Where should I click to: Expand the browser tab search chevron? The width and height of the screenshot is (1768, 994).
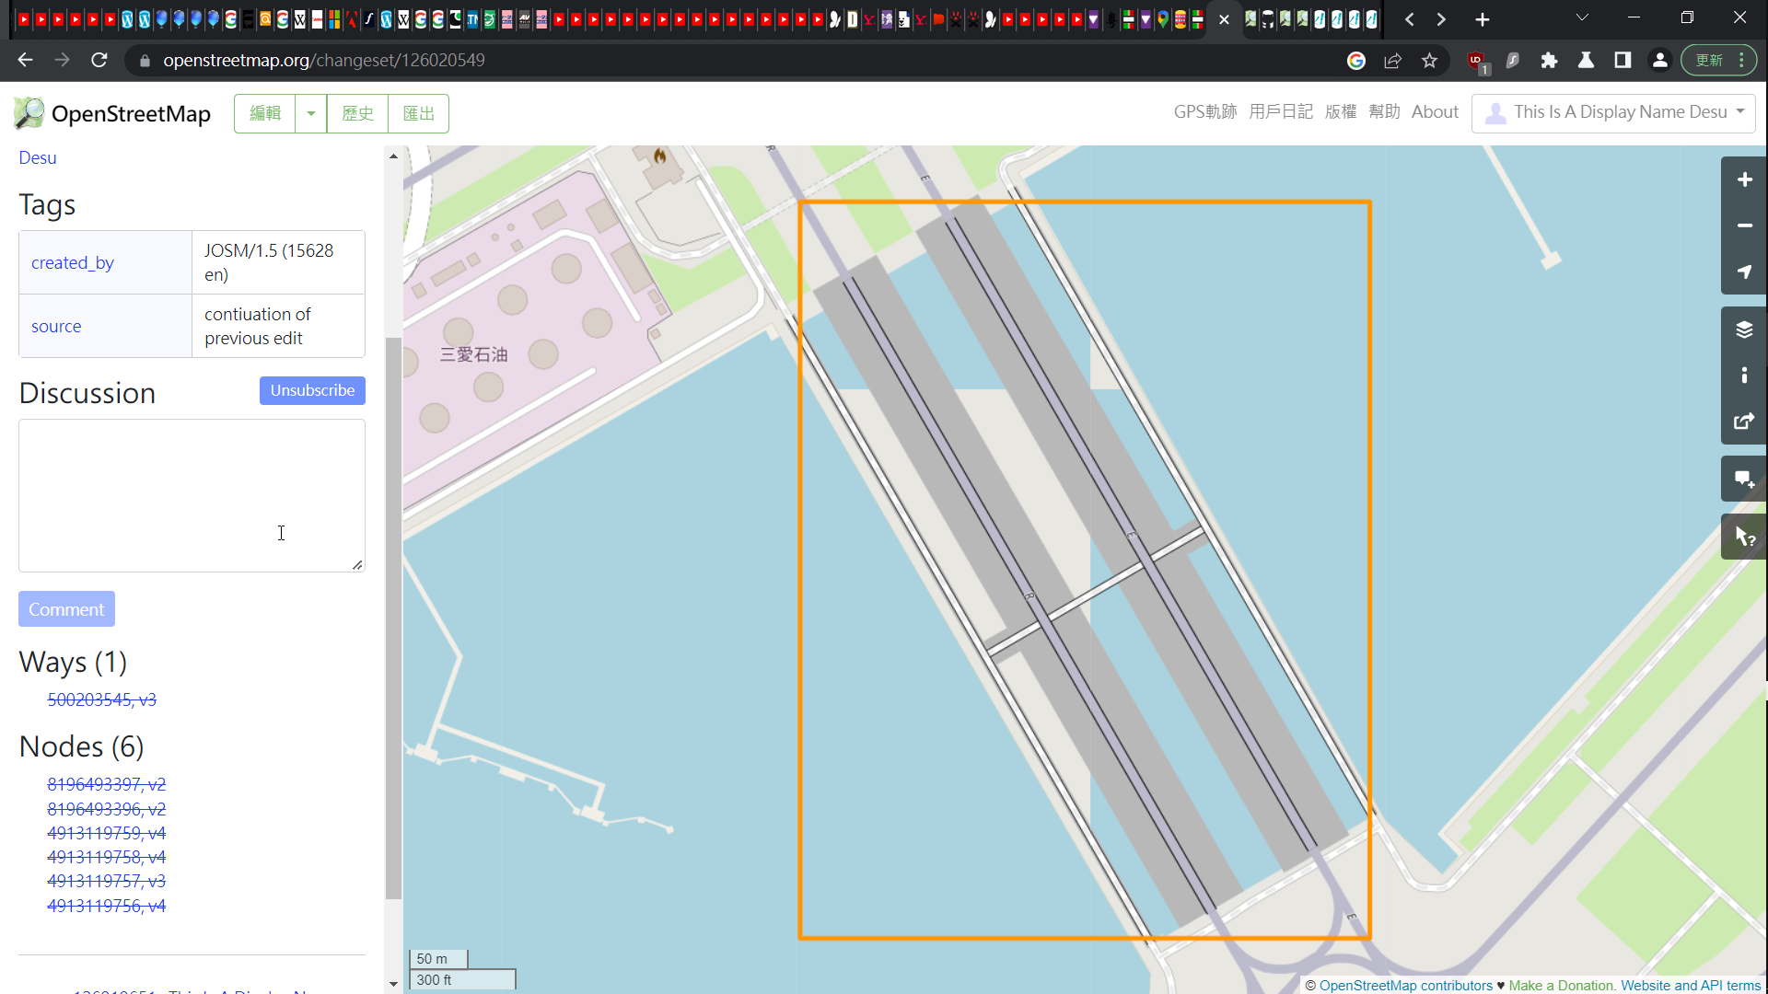1582,17
